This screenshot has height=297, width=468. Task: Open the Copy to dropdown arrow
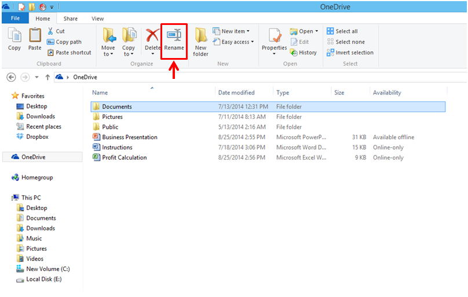pos(132,54)
